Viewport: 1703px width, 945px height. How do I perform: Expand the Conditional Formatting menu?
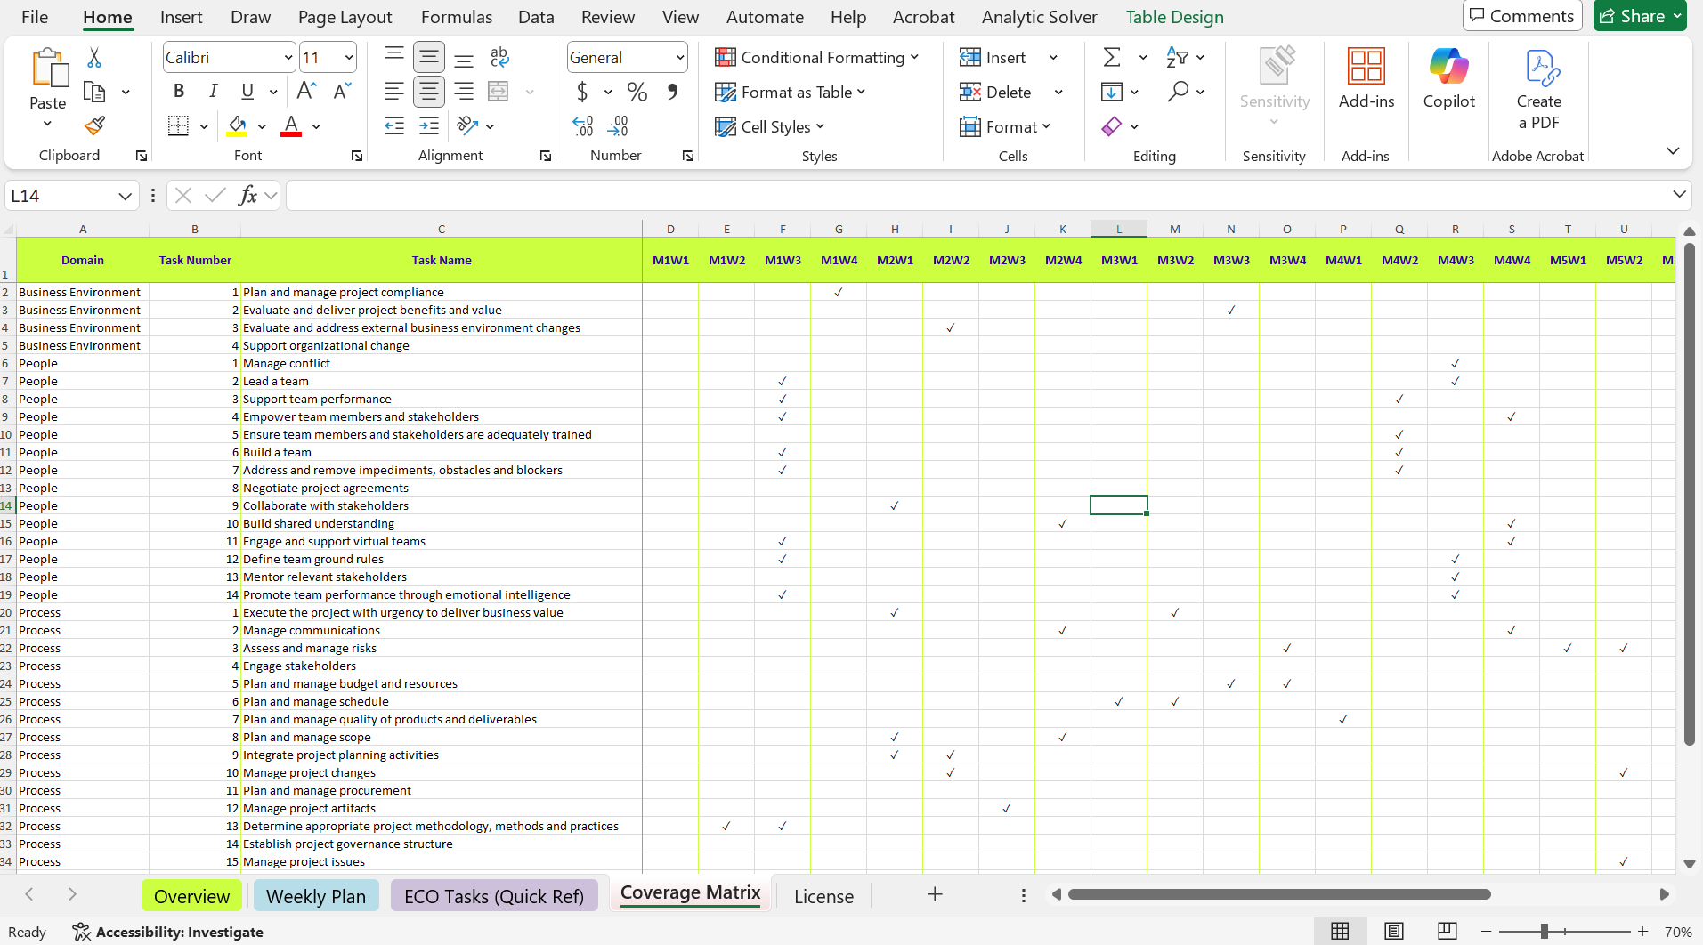click(x=816, y=58)
